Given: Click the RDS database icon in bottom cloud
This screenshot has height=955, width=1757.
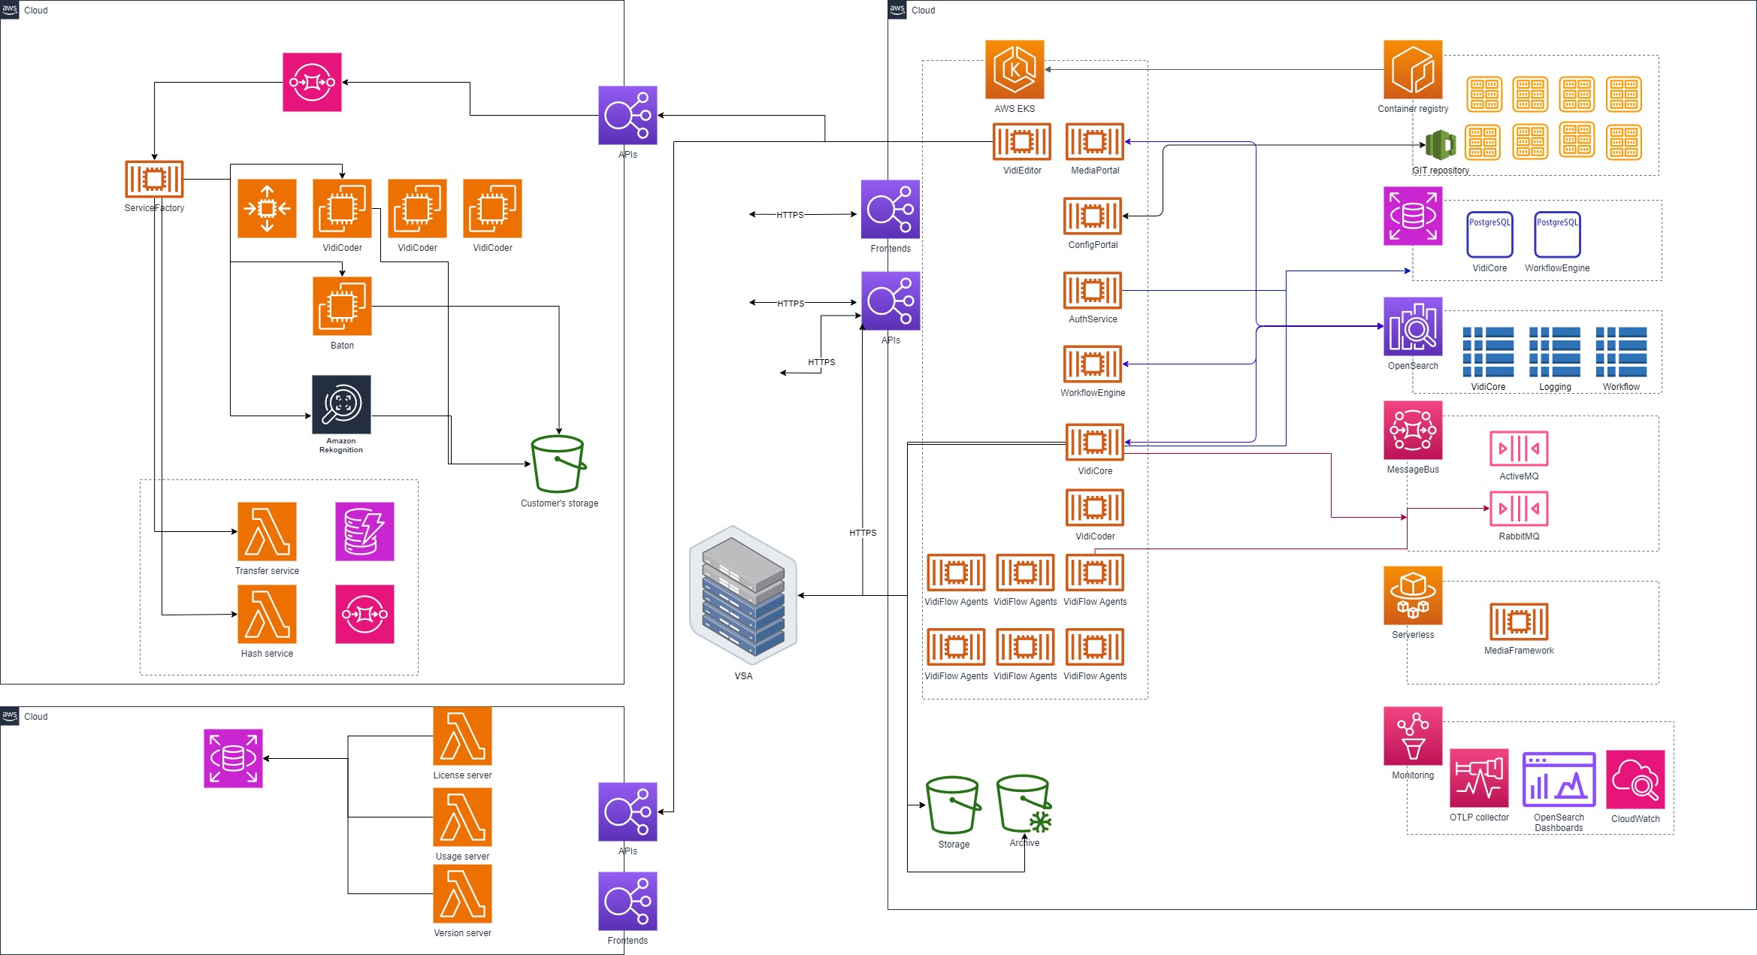Looking at the screenshot, I should pos(233,758).
